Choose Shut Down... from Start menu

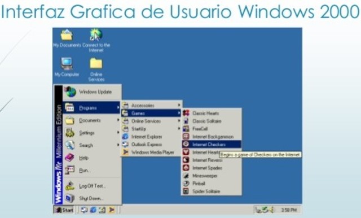91,198
